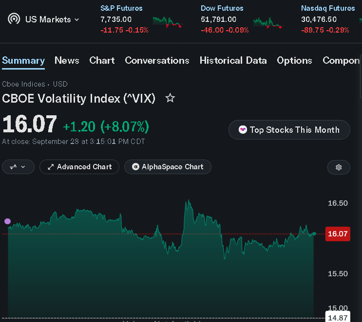The width and height of the screenshot is (362, 322).
Task: Click the purple event marker on chart
Action: tap(7, 221)
